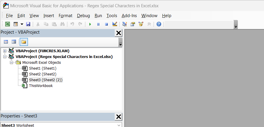Select VBAProject (Regex Special Characters in Excel.xlsx)
This screenshot has height=127, width=264.
click(64, 57)
